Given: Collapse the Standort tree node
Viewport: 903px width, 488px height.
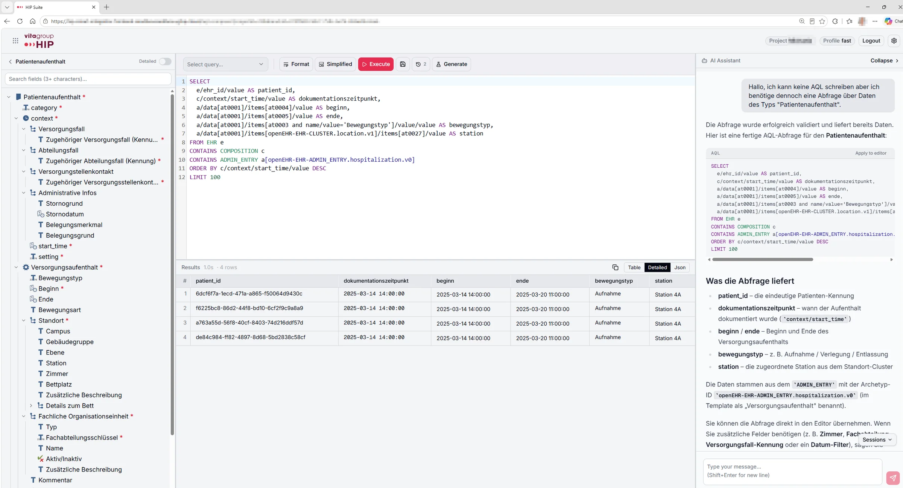Looking at the screenshot, I should 24,321.
